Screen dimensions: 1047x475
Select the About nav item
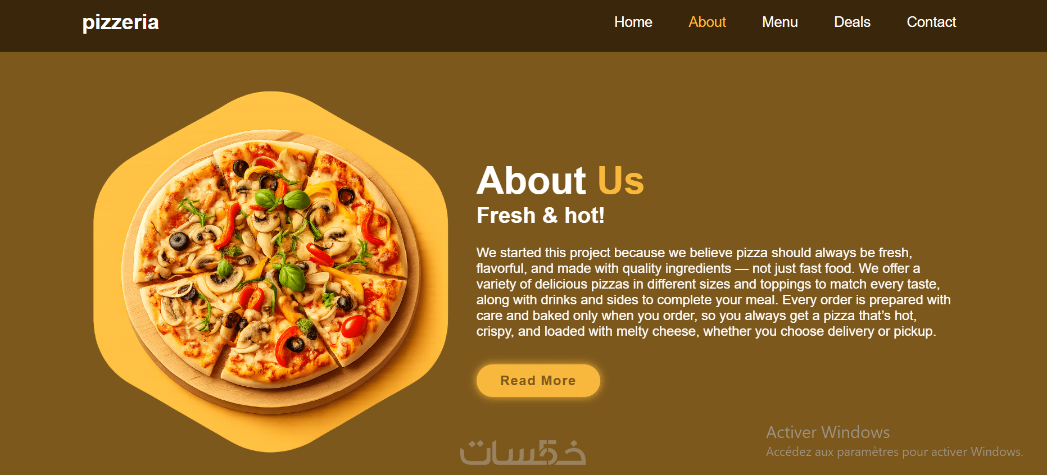pyautogui.click(x=707, y=22)
